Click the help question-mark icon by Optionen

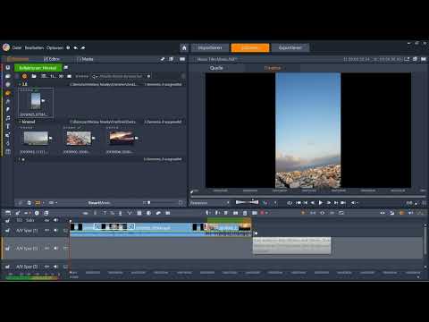point(68,47)
